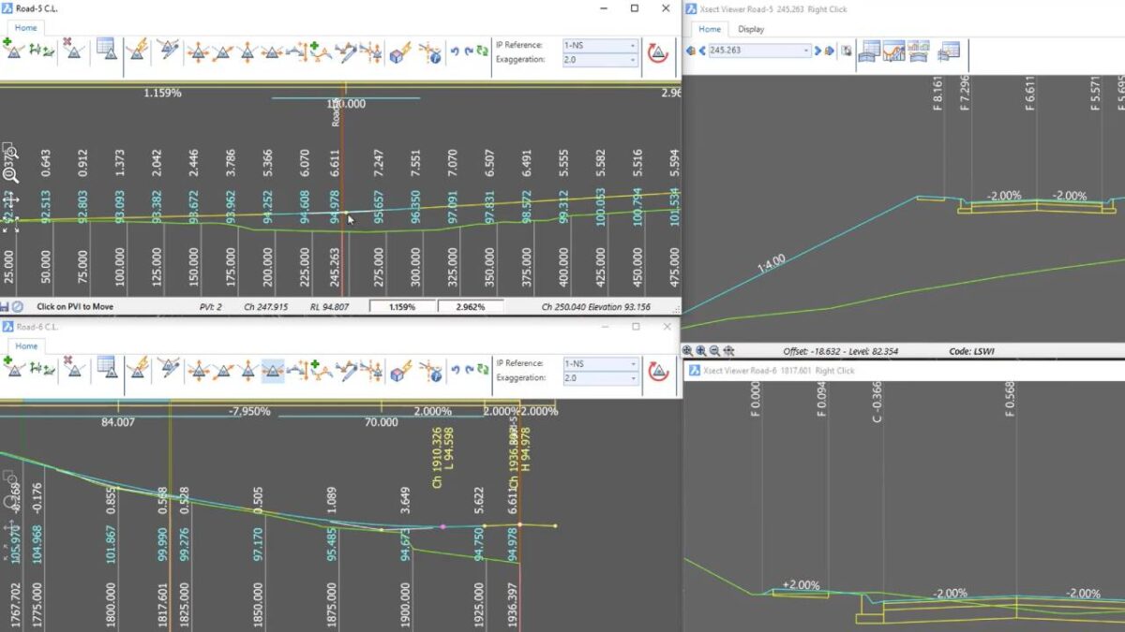Image resolution: width=1125 pixels, height=632 pixels.
Task: Click the Add PVI icon in Road-5 toolbar
Action: click(14, 50)
